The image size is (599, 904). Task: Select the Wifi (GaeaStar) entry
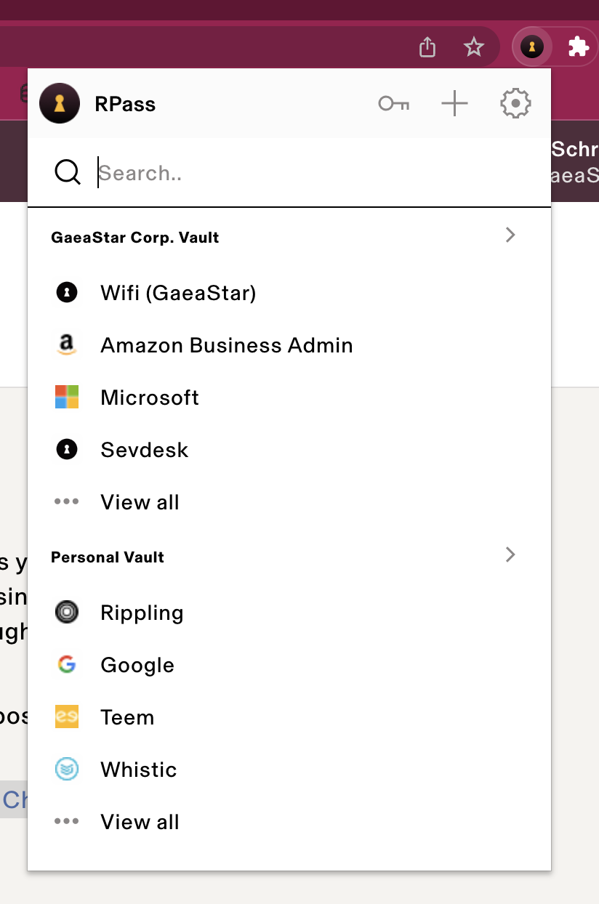coord(178,293)
